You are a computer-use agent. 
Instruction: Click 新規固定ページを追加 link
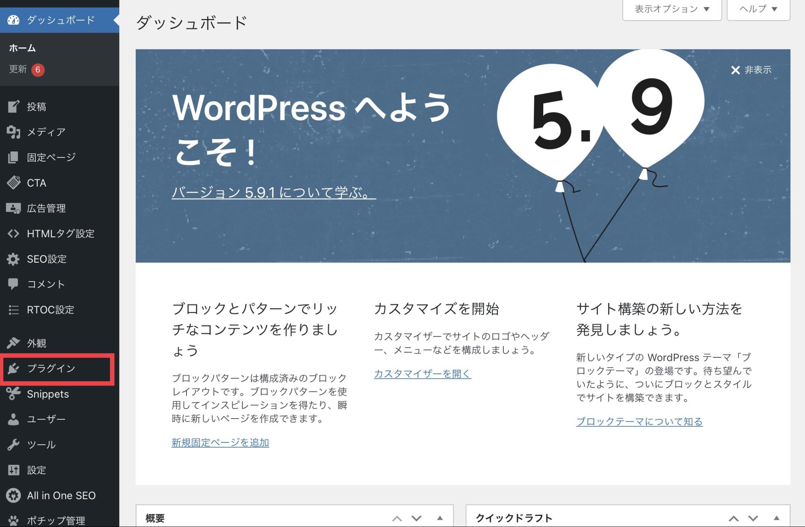coord(220,442)
